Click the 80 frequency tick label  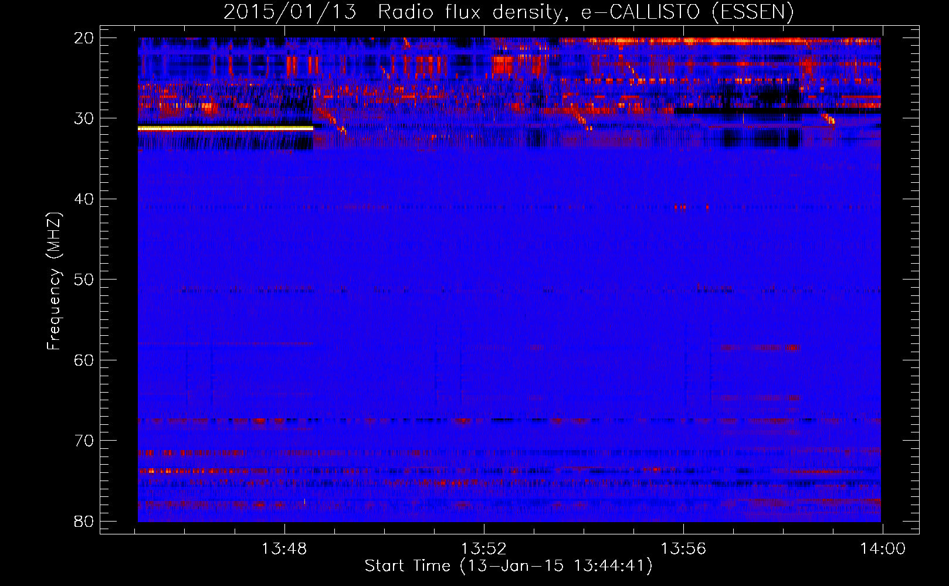[x=84, y=521]
